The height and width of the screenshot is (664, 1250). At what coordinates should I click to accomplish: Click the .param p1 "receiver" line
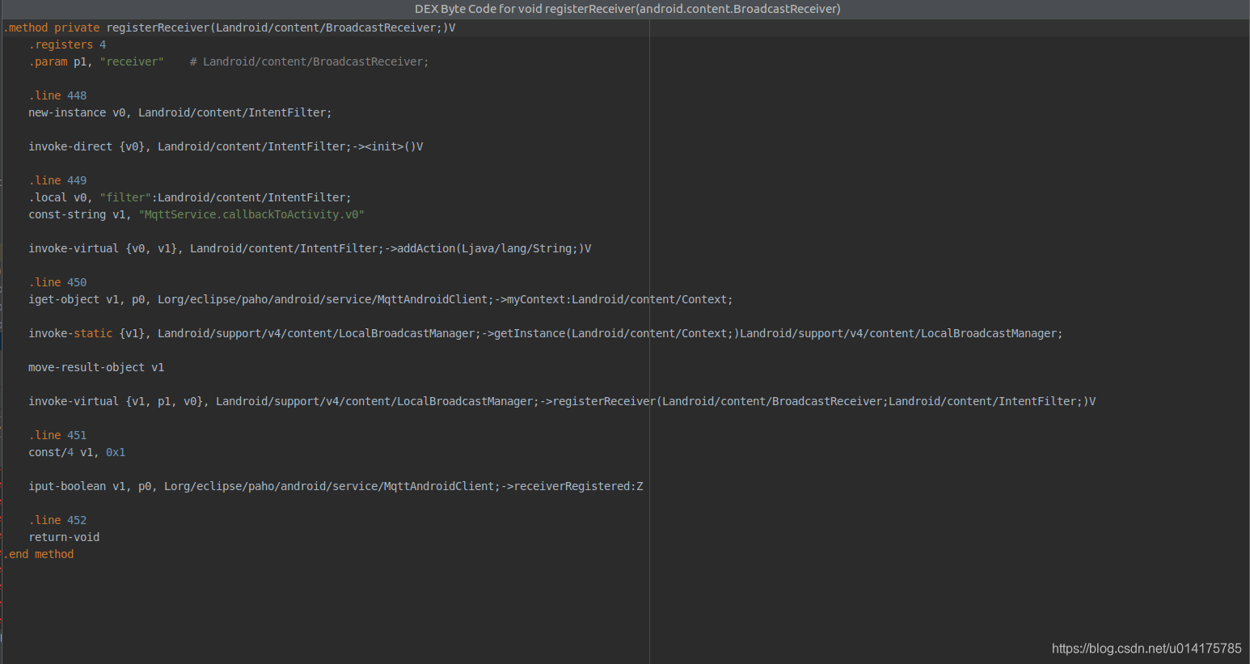(229, 61)
